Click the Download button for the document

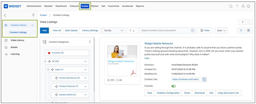[199, 93]
